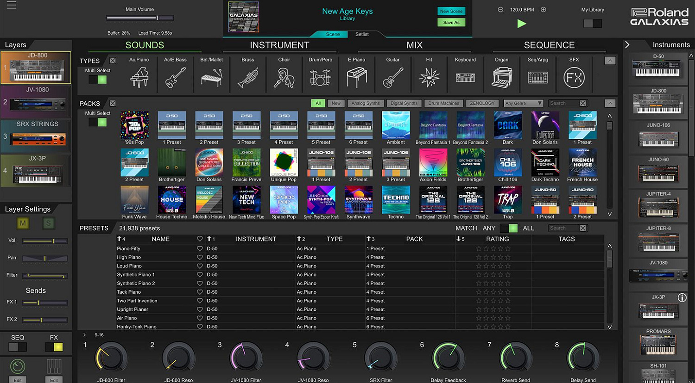Image resolution: width=695 pixels, height=383 pixels.
Task: Select the Hit burst type icon
Action: 429,78
